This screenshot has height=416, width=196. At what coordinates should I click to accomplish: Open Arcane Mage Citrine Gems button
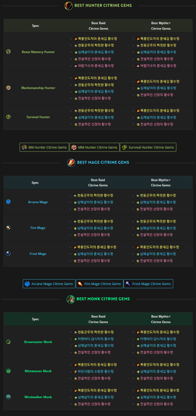[49, 284]
